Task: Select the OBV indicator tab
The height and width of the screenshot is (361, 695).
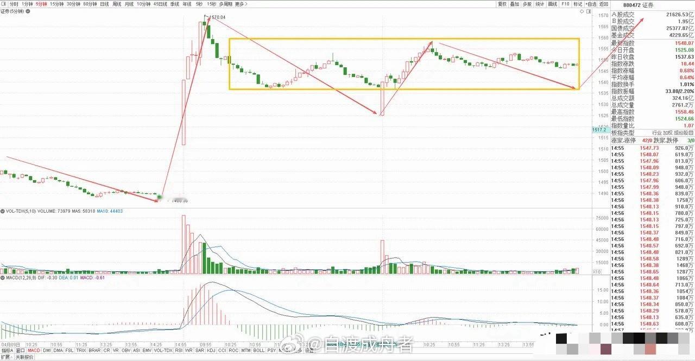Action: (125, 351)
